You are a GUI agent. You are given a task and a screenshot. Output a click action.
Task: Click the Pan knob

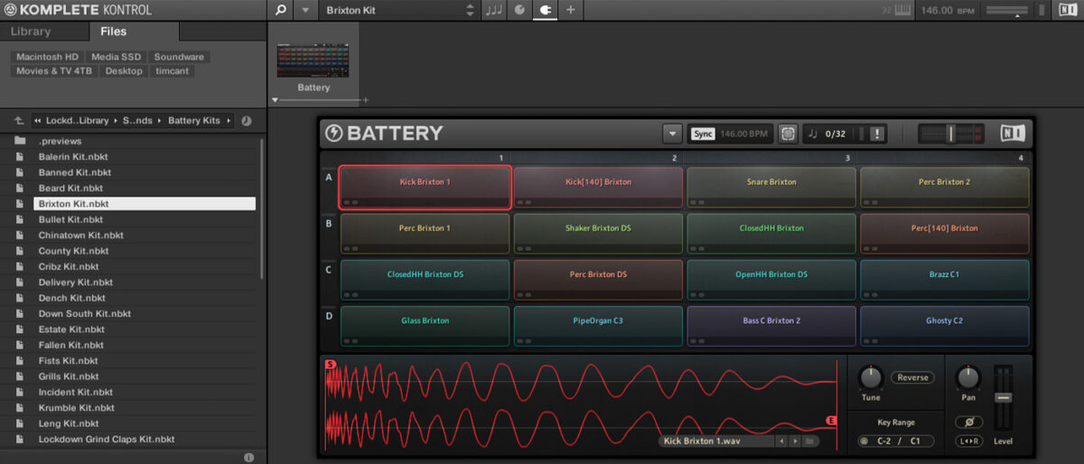pos(967,377)
